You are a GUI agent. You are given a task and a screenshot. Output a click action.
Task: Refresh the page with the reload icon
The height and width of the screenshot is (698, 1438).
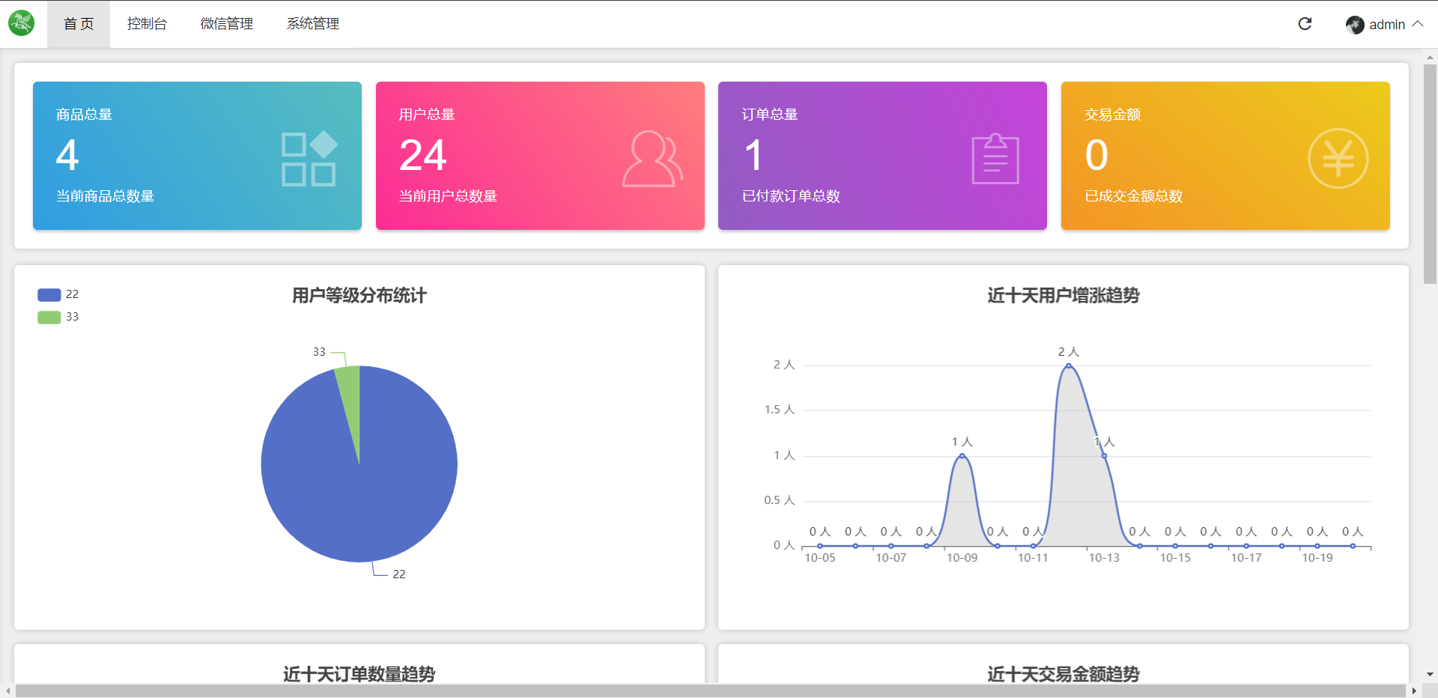point(1305,24)
